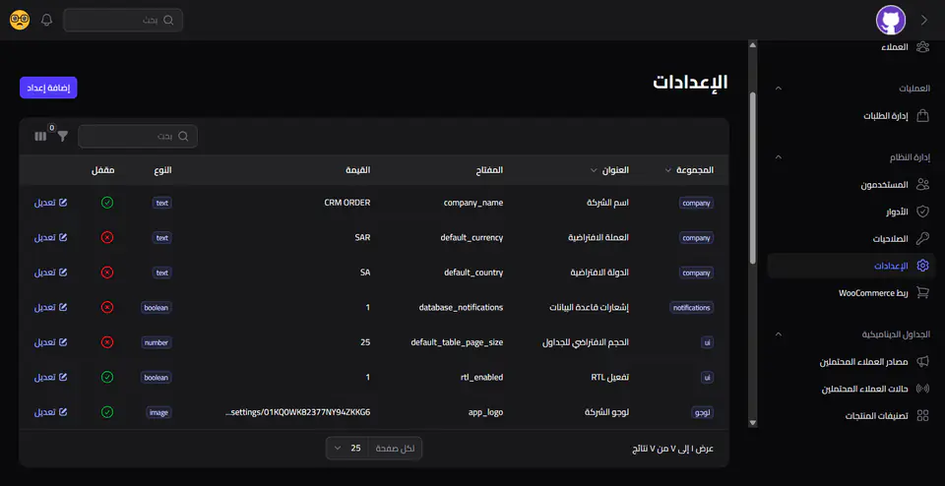
Task: Sort by العنوان column header
Action: point(609,170)
